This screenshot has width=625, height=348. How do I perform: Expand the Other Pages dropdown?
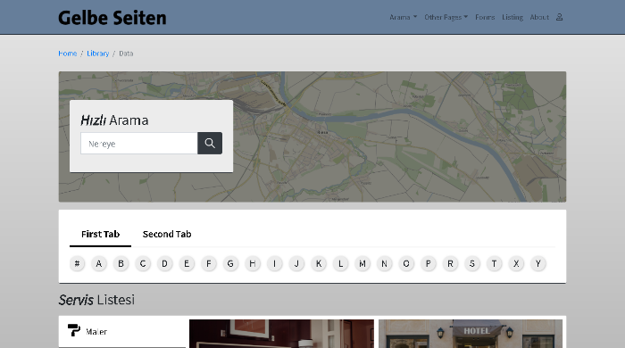point(446,17)
